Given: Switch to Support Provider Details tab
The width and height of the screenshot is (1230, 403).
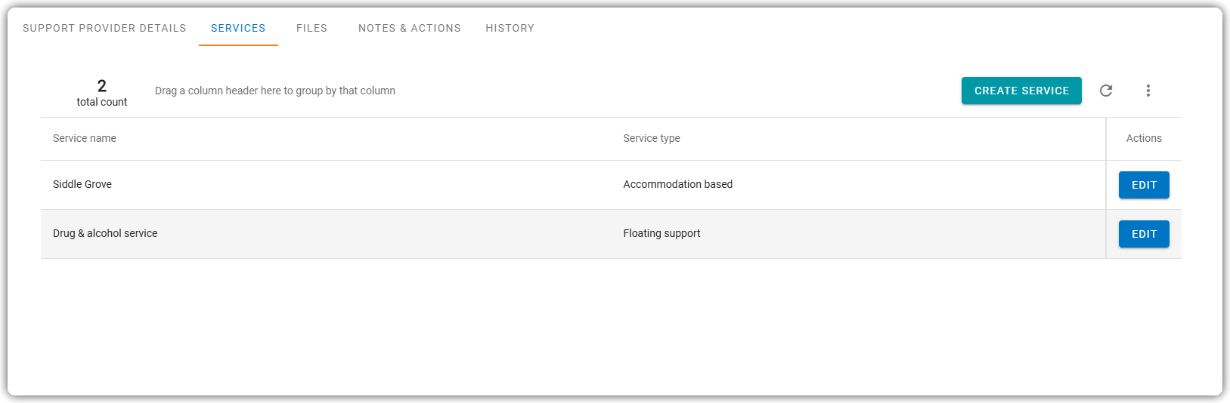Looking at the screenshot, I should (104, 28).
